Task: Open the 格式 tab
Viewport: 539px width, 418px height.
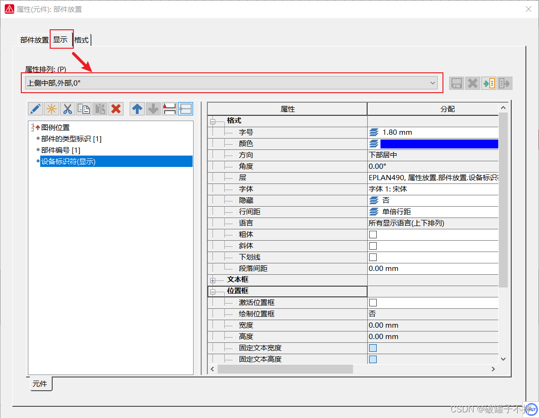Action: (81, 40)
